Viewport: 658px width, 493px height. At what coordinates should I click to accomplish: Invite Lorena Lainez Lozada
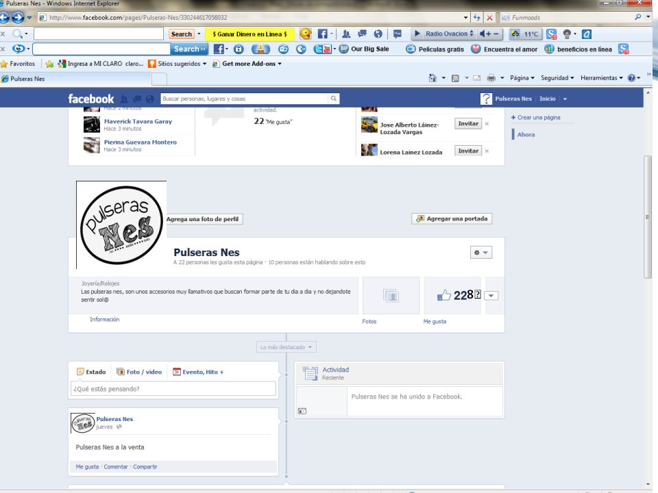tap(468, 151)
